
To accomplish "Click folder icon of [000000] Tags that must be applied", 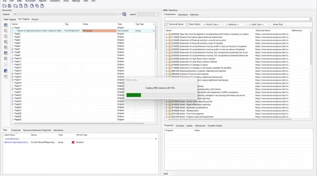I will coord(170,34).
